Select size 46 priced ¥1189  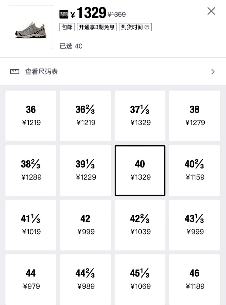pos(194,280)
